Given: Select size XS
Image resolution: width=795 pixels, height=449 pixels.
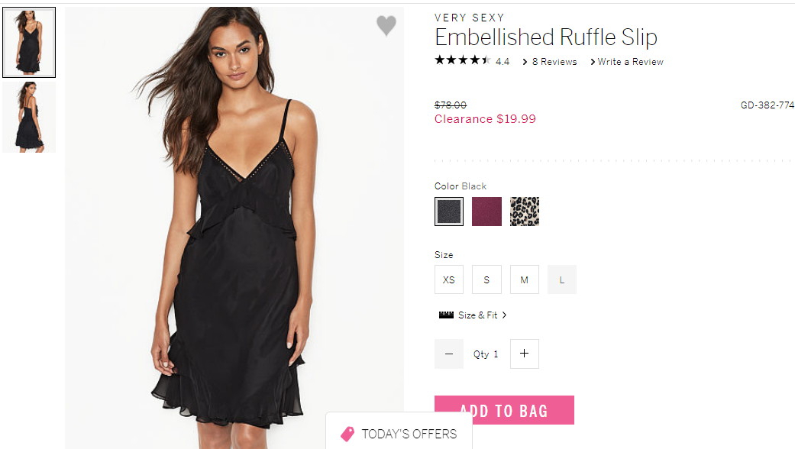Looking at the screenshot, I should coord(449,279).
